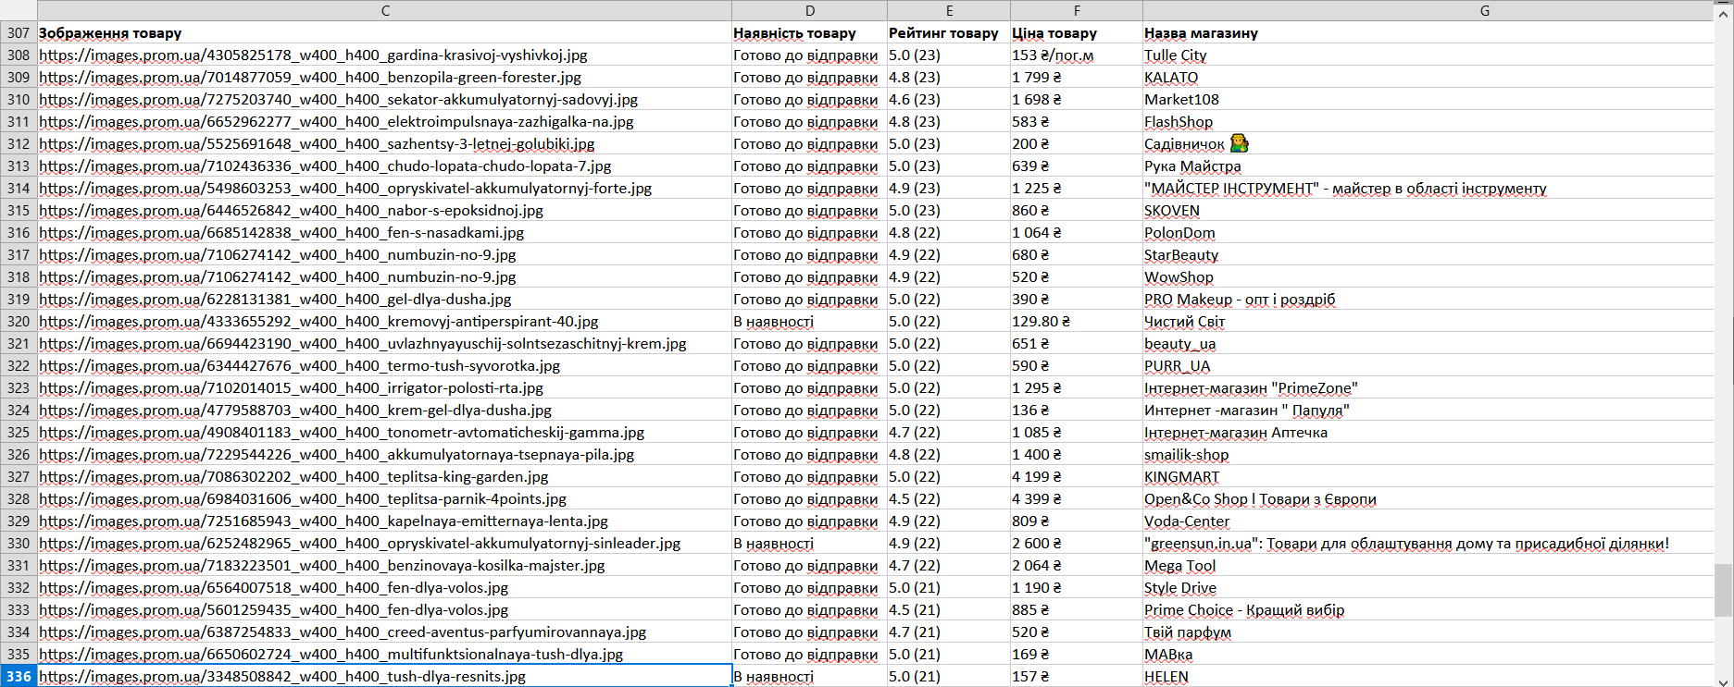Select the kremovyj-antiperspirant-40.jpg cell

coord(384,321)
